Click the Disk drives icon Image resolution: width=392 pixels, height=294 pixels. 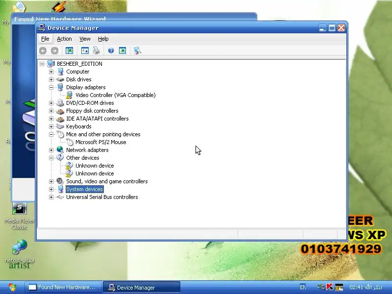60,79
